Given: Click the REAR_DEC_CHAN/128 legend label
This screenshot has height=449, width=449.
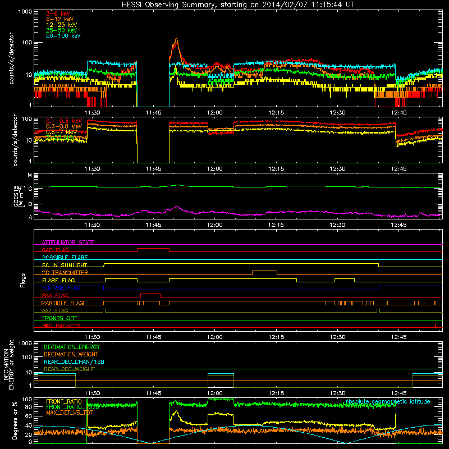Looking at the screenshot, I should 74,361.
